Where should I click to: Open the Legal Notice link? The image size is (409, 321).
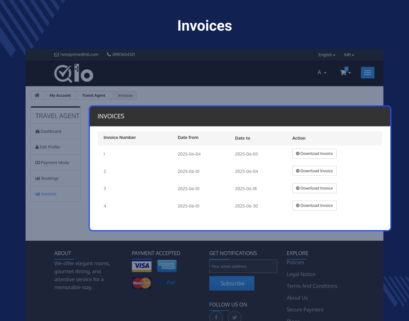[301, 274]
